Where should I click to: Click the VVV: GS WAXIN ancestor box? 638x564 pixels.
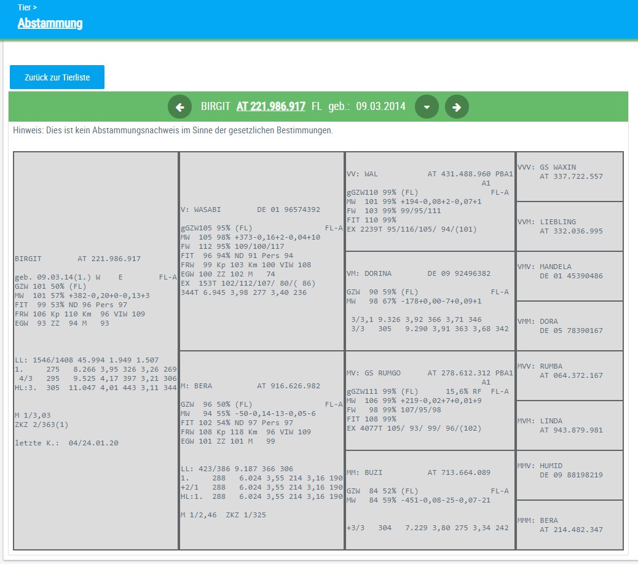click(570, 176)
